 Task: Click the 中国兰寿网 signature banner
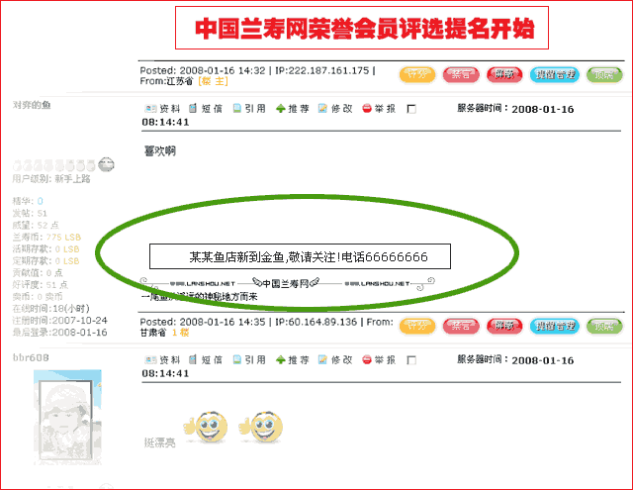point(287,283)
